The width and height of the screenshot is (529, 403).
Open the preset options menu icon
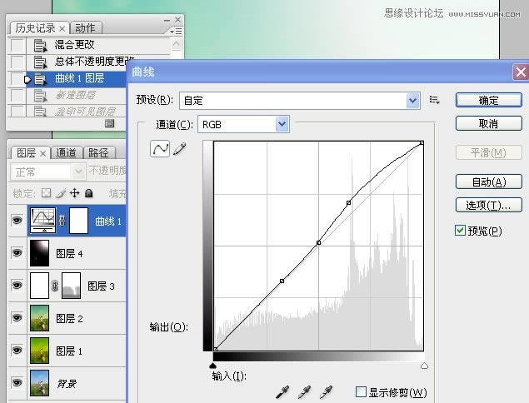[x=434, y=100]
